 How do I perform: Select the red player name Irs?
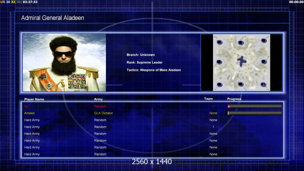click(26, 106)
